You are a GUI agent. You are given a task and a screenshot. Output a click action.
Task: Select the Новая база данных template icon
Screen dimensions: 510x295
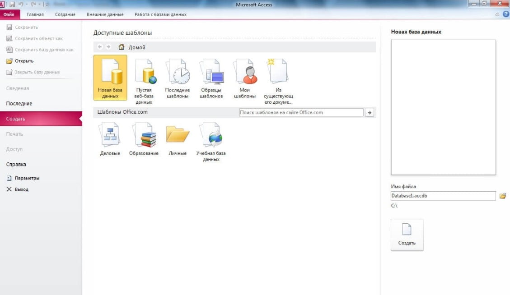(x=110, y=77)
